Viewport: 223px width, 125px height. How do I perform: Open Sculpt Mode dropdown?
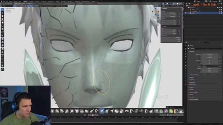pos(9,3)
